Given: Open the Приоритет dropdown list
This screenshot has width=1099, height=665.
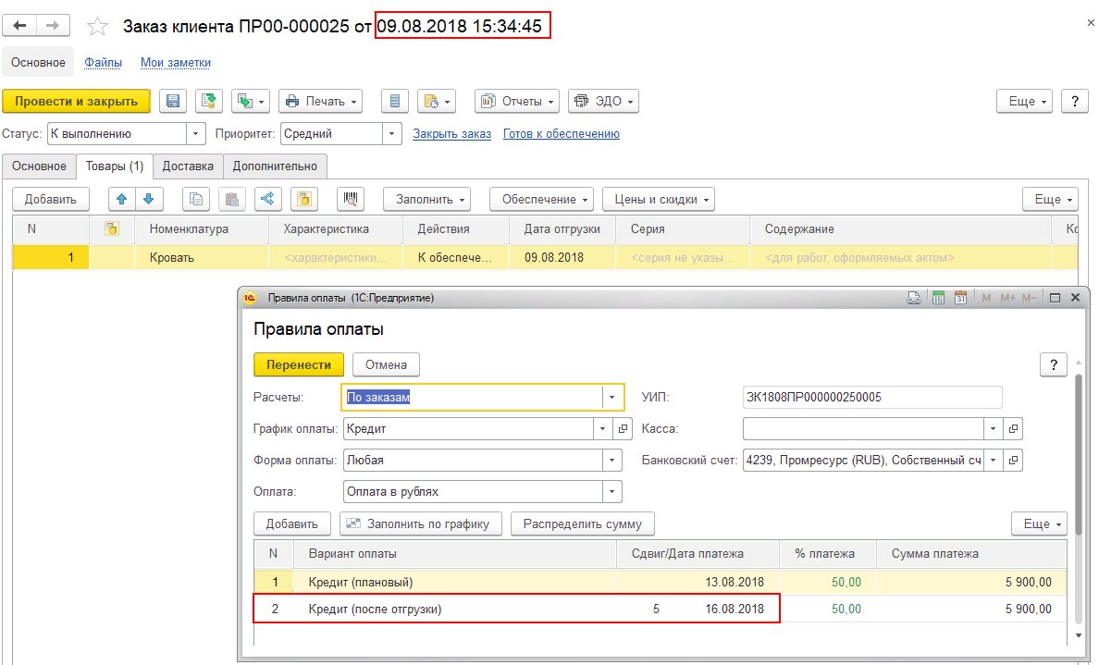Looking at the screenshot, I should pyautogui.click(x=393, y=134).
